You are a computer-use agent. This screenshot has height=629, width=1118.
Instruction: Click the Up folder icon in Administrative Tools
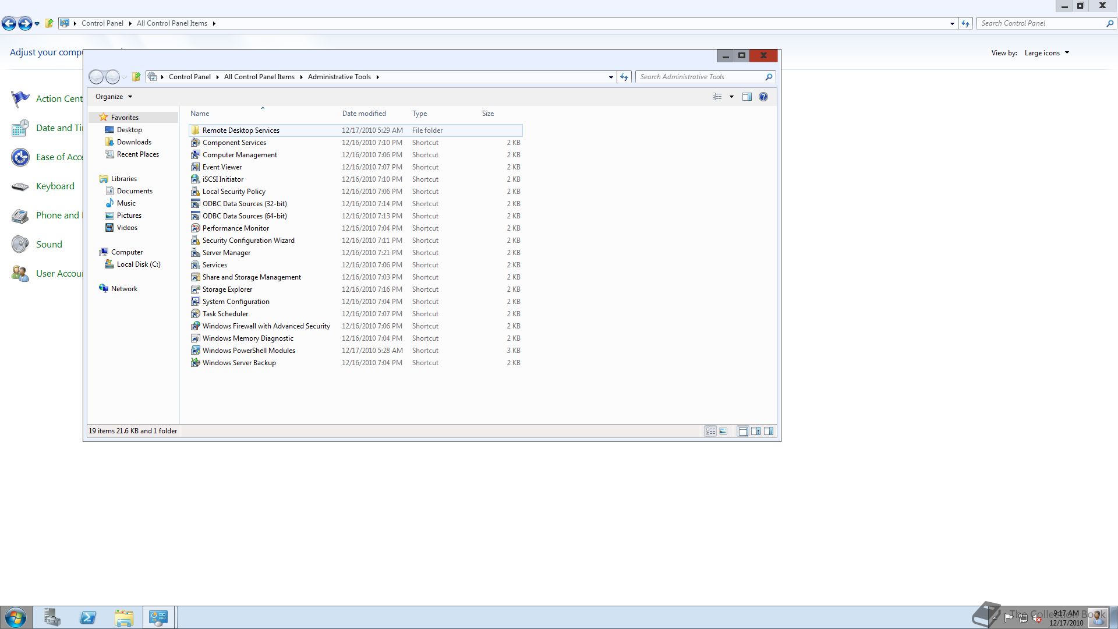(x=136, y=77)
